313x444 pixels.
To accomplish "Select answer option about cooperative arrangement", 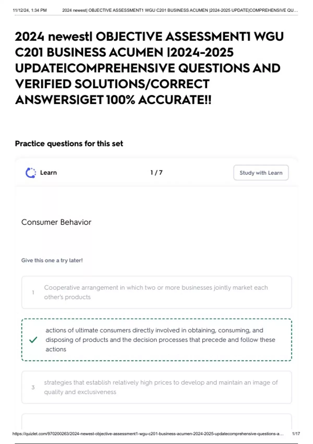I will click(x=156, y=292).
